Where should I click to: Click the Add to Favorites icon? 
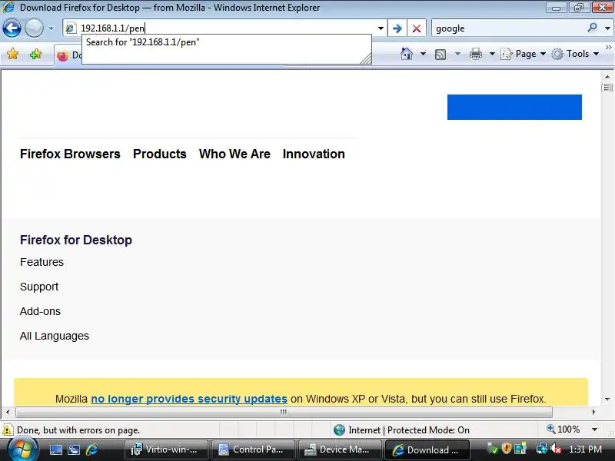[35, 54]
